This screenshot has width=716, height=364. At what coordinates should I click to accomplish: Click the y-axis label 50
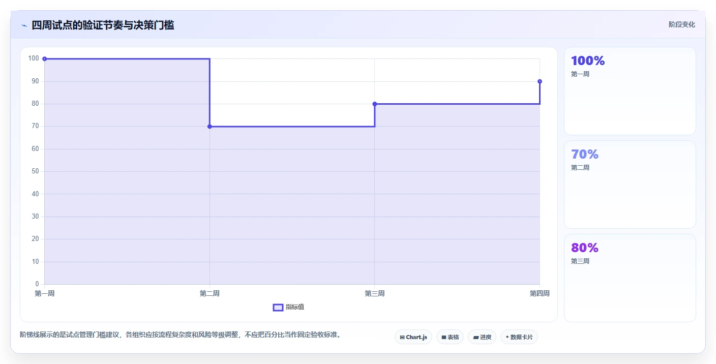(35, 171)
